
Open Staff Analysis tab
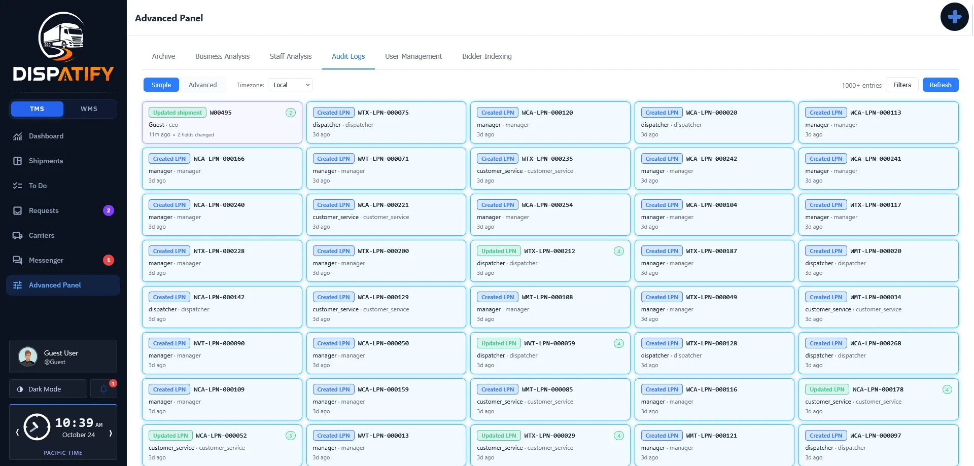291,56
